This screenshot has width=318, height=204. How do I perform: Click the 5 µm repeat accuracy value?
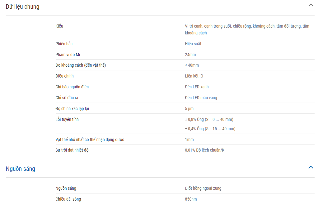tap(189, 109)
